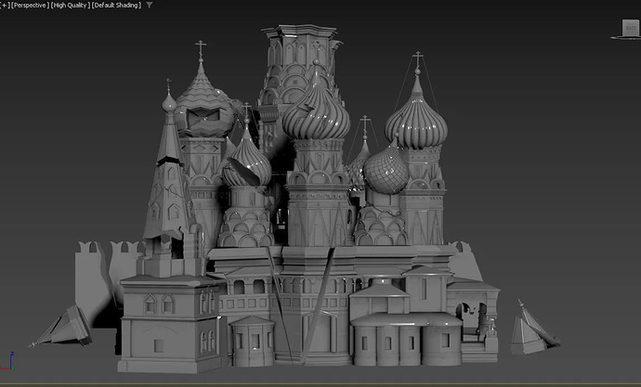Screen dimensions: 641x387
Task: Open the [+] viewport general menu
Action: 5,6
